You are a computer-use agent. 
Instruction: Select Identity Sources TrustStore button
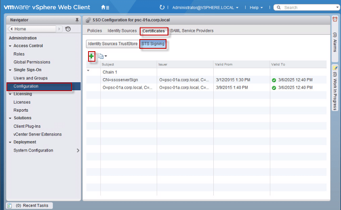[113, 44]
